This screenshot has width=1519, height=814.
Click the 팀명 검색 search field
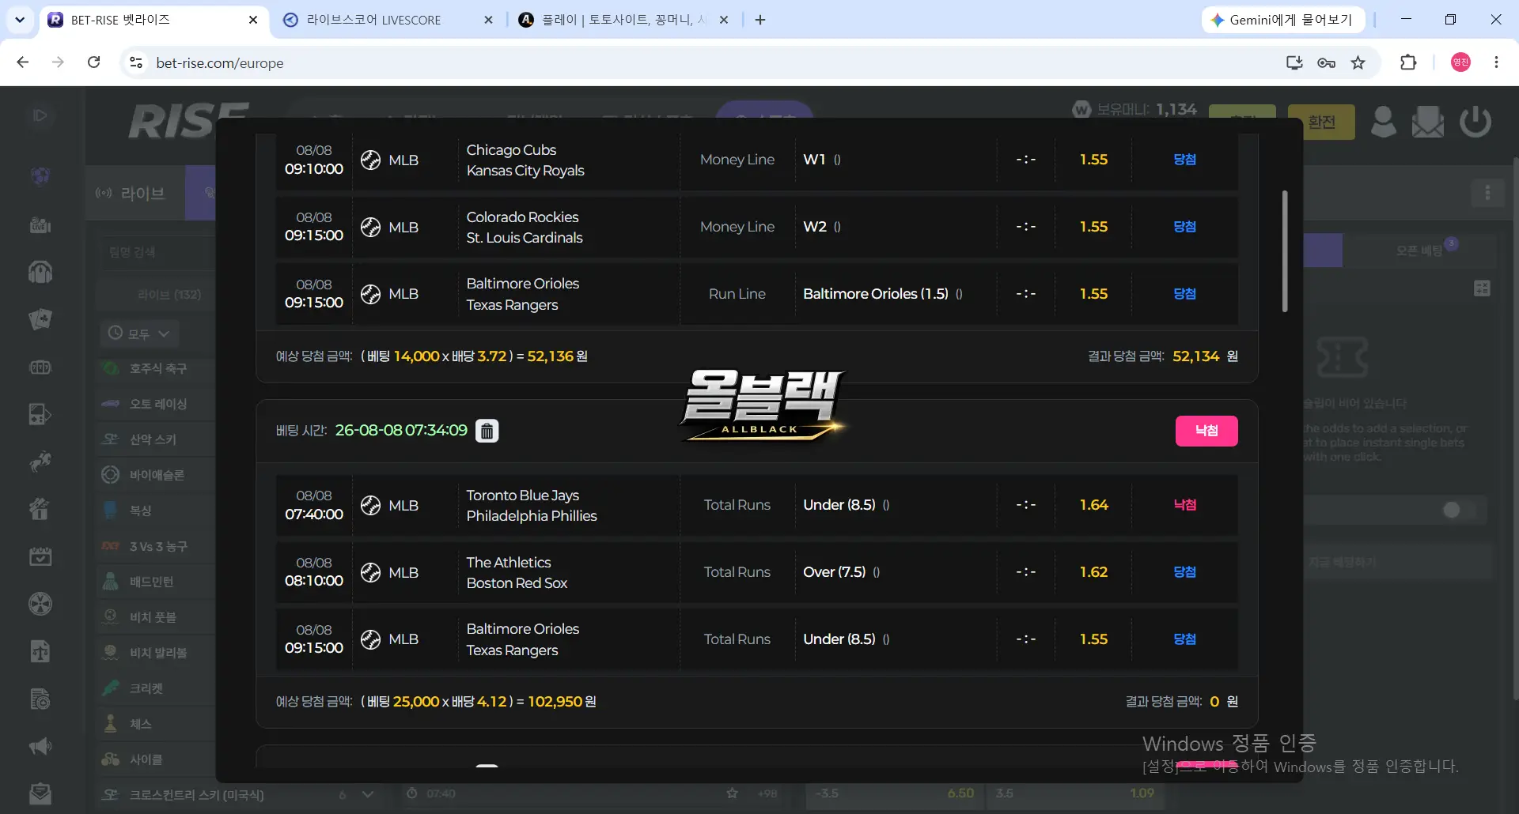point(158,252)
